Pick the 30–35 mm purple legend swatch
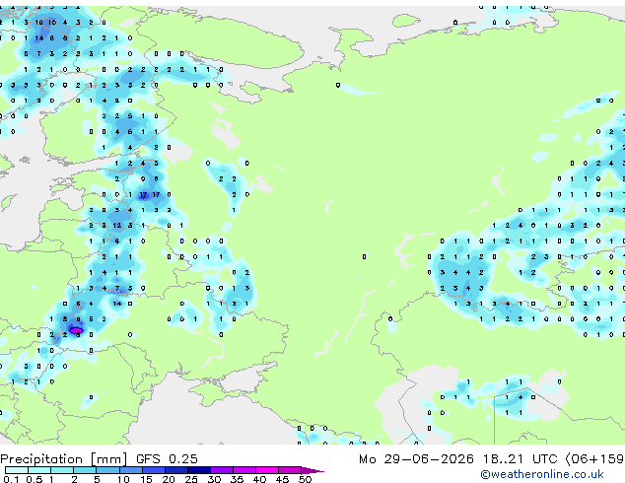The width and height of the screenshot is (625, 483). [x=222, y=470]
